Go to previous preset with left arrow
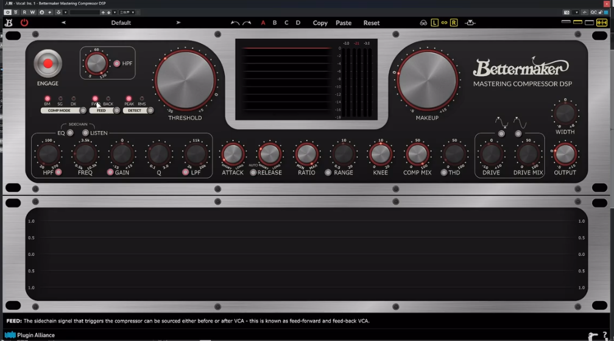 point(63,23)
